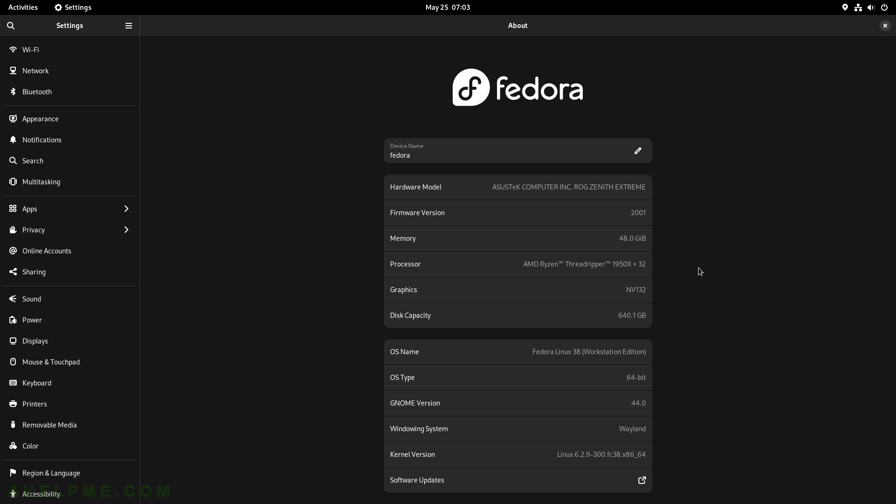Open the Settings hamburger menu

click(x=129, y=26)
